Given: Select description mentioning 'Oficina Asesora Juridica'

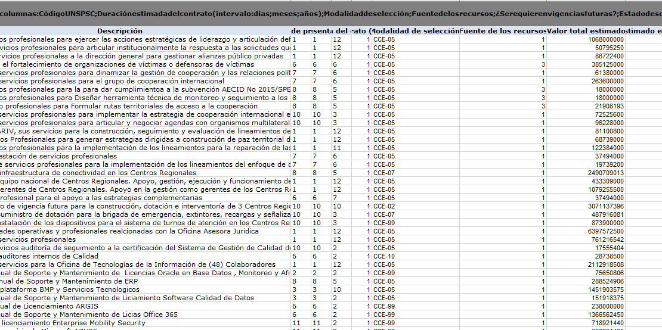Looking at the screenshot, I should [x=146, y=231].
